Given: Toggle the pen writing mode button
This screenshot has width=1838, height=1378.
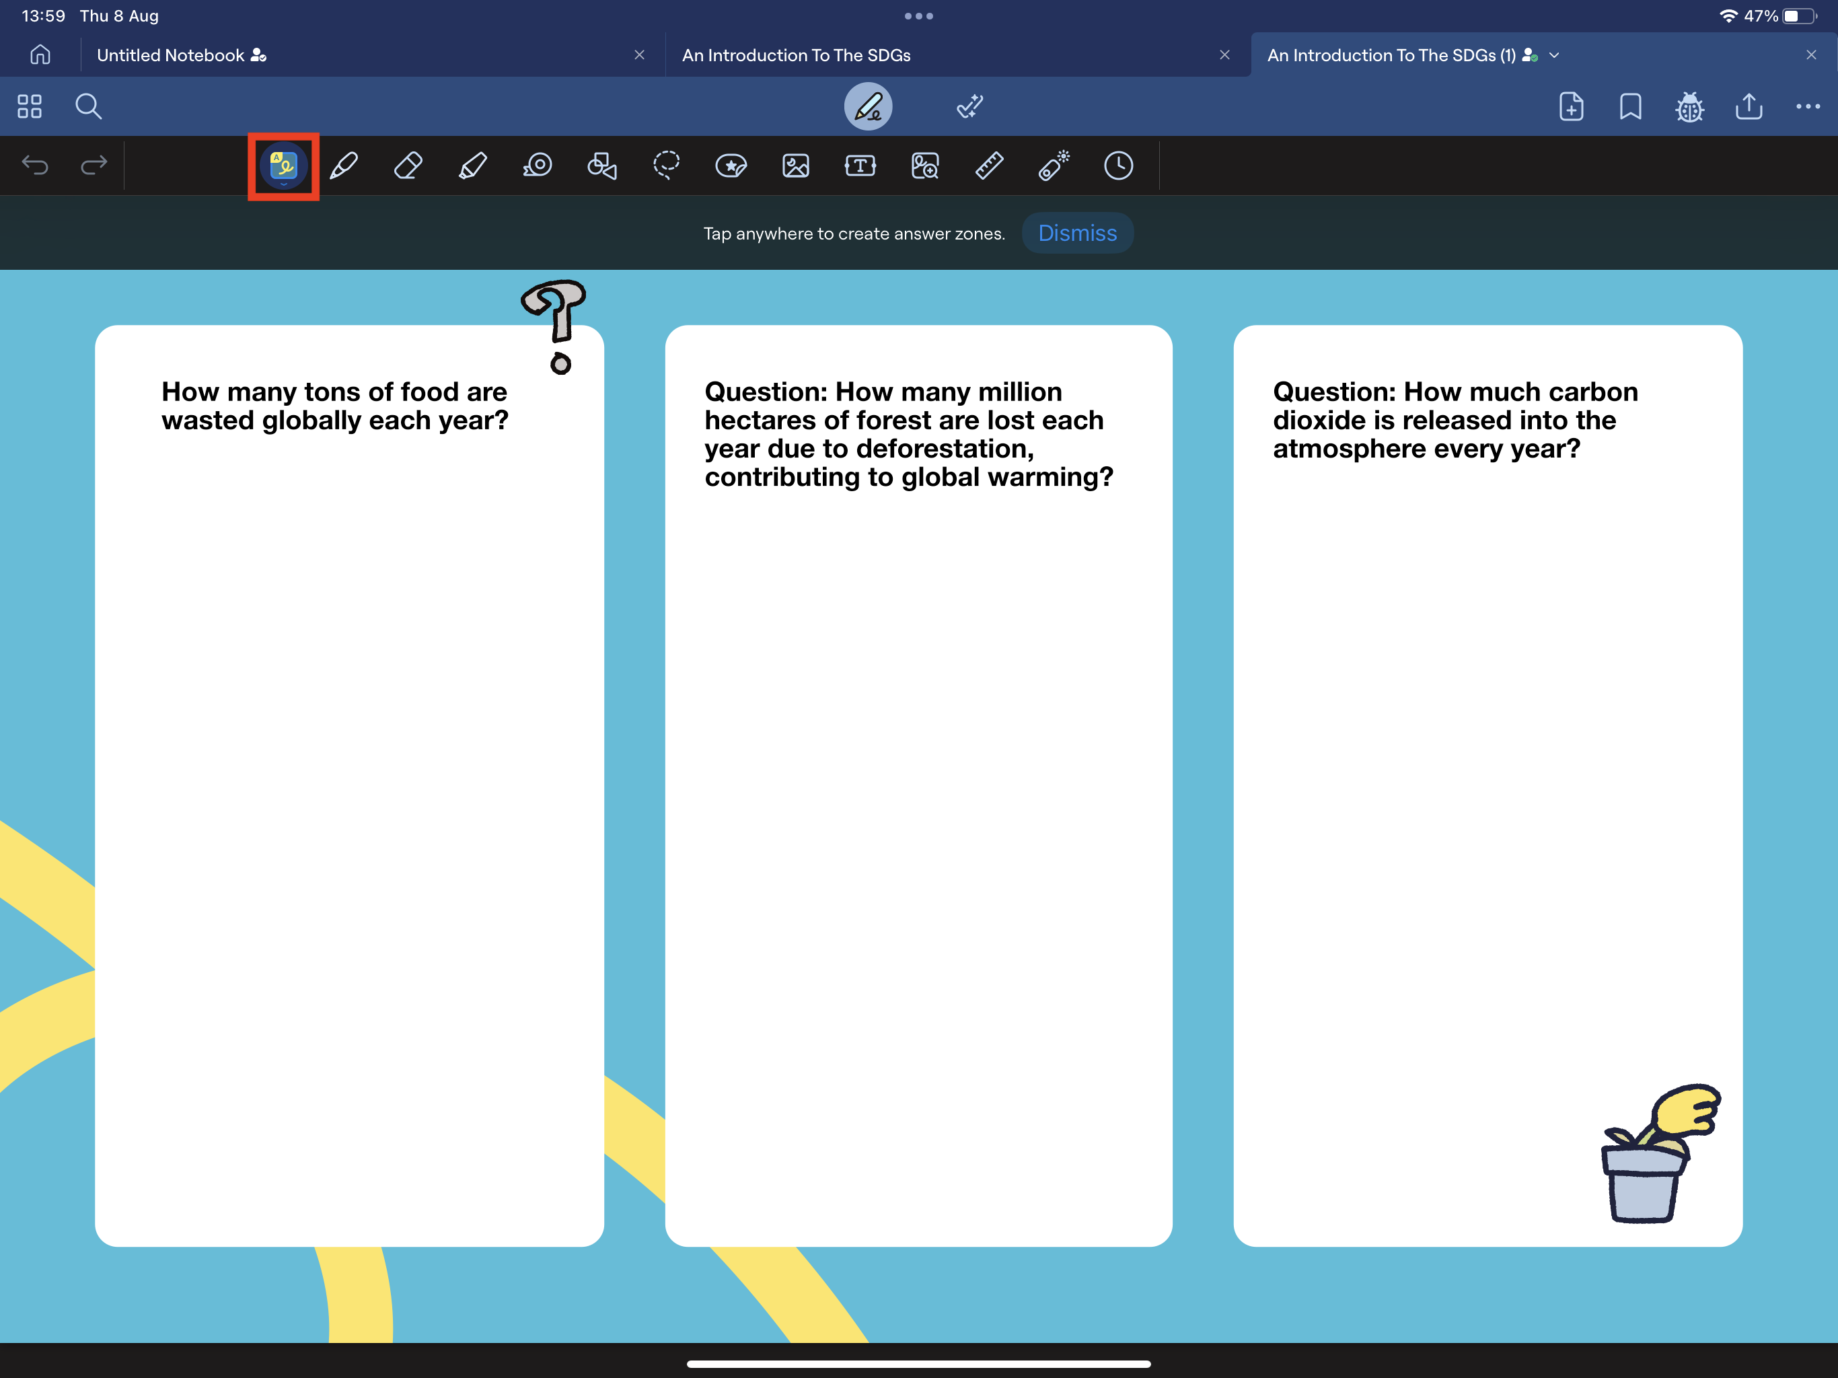Looking at the screenshot, I should pos(869,106).
